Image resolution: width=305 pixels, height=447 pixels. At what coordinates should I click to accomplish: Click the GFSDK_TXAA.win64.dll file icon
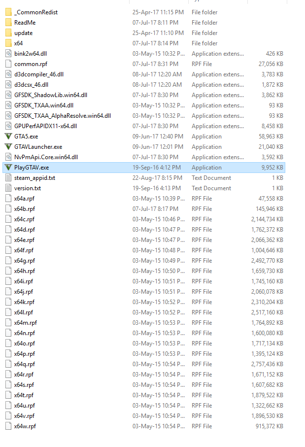click(x=8, y=105)
